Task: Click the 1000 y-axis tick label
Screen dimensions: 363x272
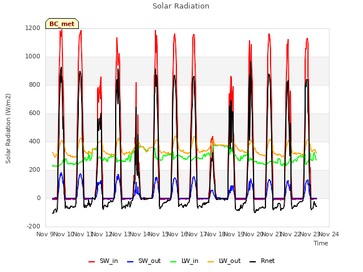Action: click(33, 57)
